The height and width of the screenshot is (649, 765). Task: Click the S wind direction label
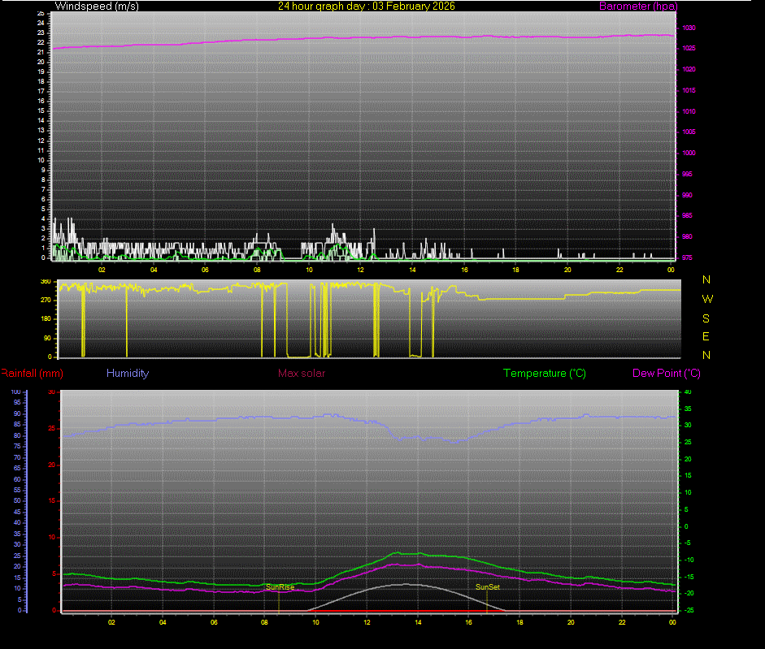click(x=706, y=318)
